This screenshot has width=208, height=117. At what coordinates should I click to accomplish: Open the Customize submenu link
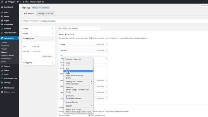5,46
